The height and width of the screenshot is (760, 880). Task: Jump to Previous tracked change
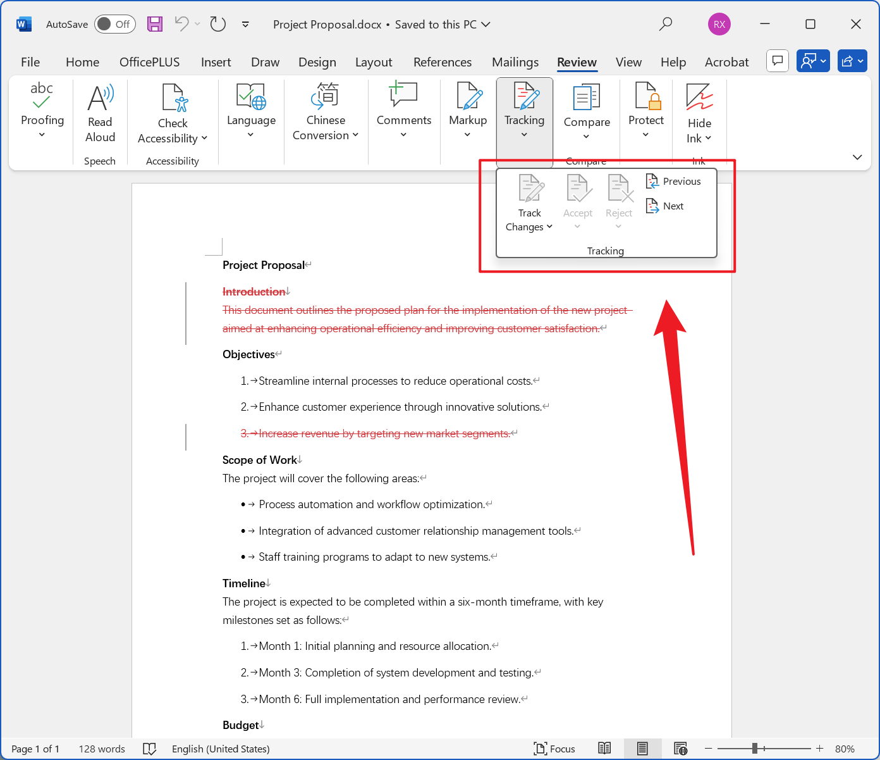pos(673,181)
